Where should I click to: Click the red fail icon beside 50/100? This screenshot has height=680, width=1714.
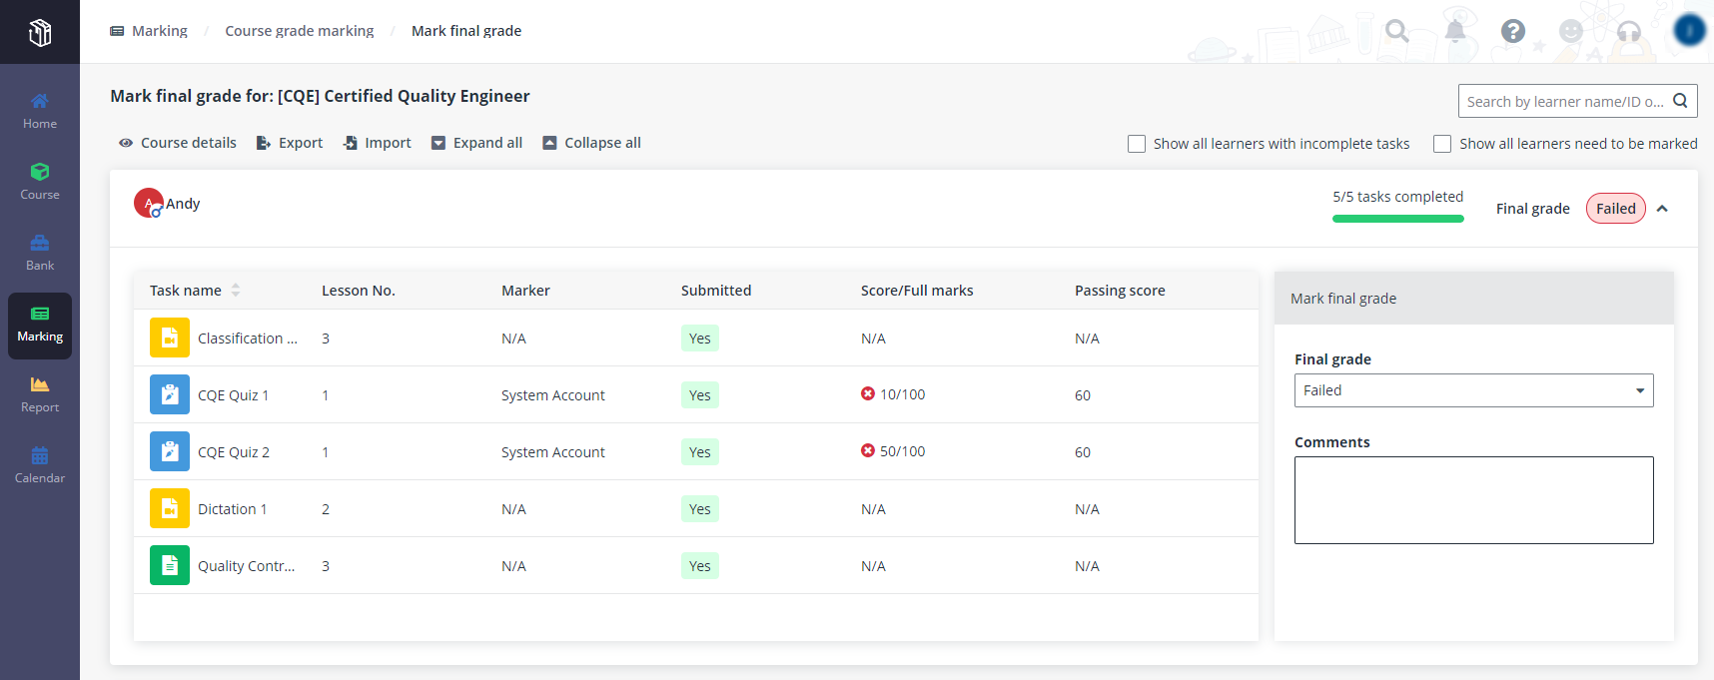[868, 450]
